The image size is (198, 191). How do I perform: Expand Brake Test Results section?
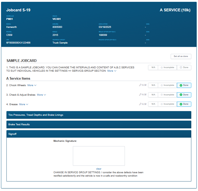99,124
